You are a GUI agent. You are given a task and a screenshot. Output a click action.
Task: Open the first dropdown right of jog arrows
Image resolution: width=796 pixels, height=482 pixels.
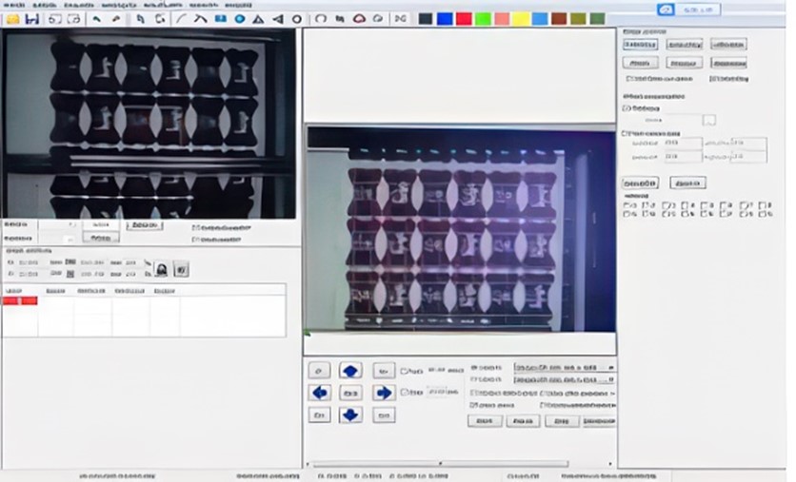[x=564, y=367]
